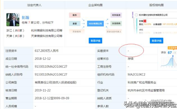Click the score distribution curve marker
177x109 pixels.
click(173, 56)
